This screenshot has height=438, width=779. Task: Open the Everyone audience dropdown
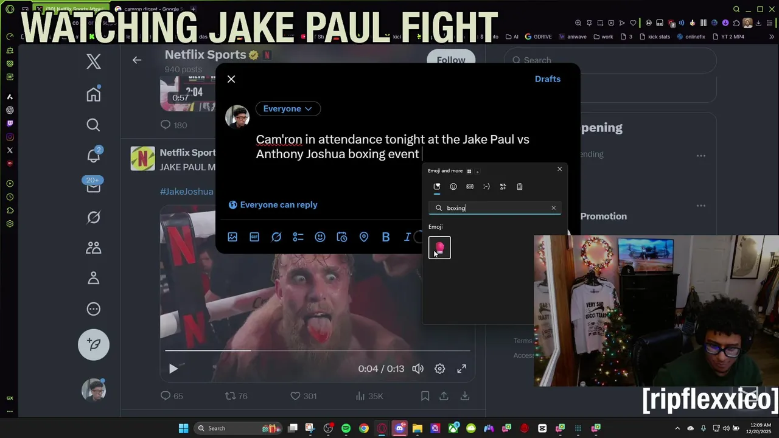288,108
